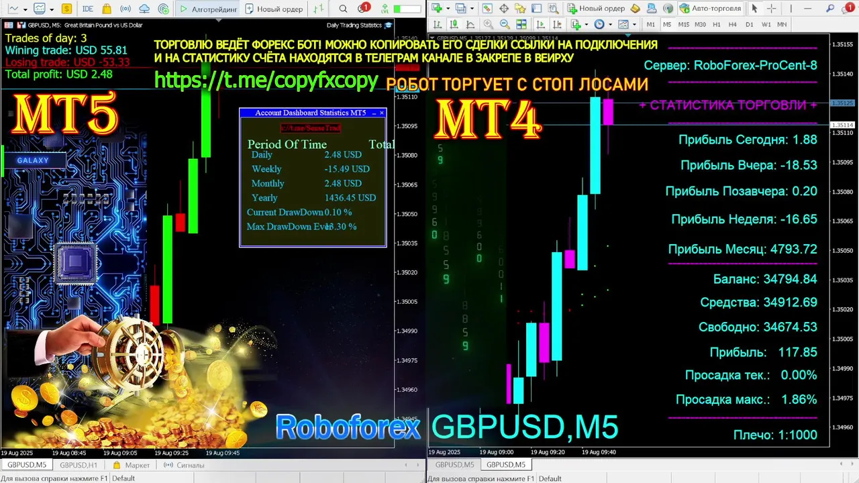This screenshot has height=483, width=859.
Task: Select M1 timeframe in MT4
Action: [x=651, y=24]
